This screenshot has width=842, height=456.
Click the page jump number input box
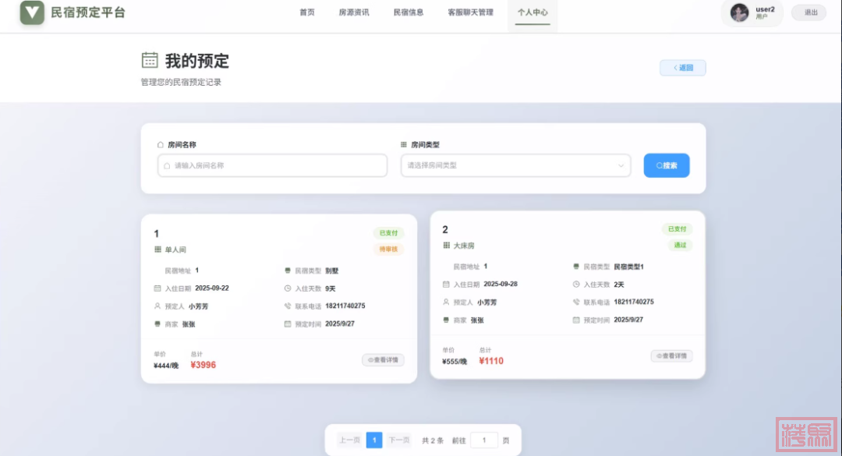click(x=483, y=440)
